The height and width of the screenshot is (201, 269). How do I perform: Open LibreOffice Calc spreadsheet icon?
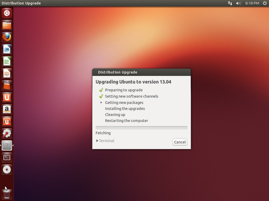[7, 61]
